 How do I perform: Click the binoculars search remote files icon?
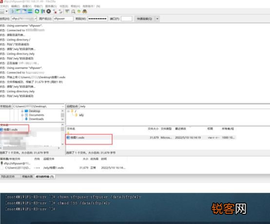(84, 11)
